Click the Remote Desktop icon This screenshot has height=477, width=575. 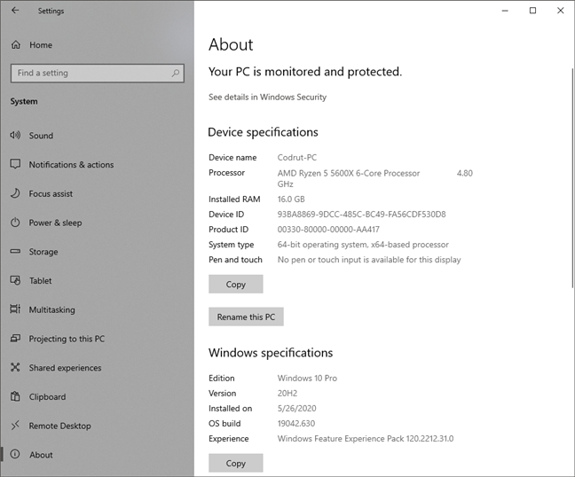pyautogui.click(x=15, y=426)
